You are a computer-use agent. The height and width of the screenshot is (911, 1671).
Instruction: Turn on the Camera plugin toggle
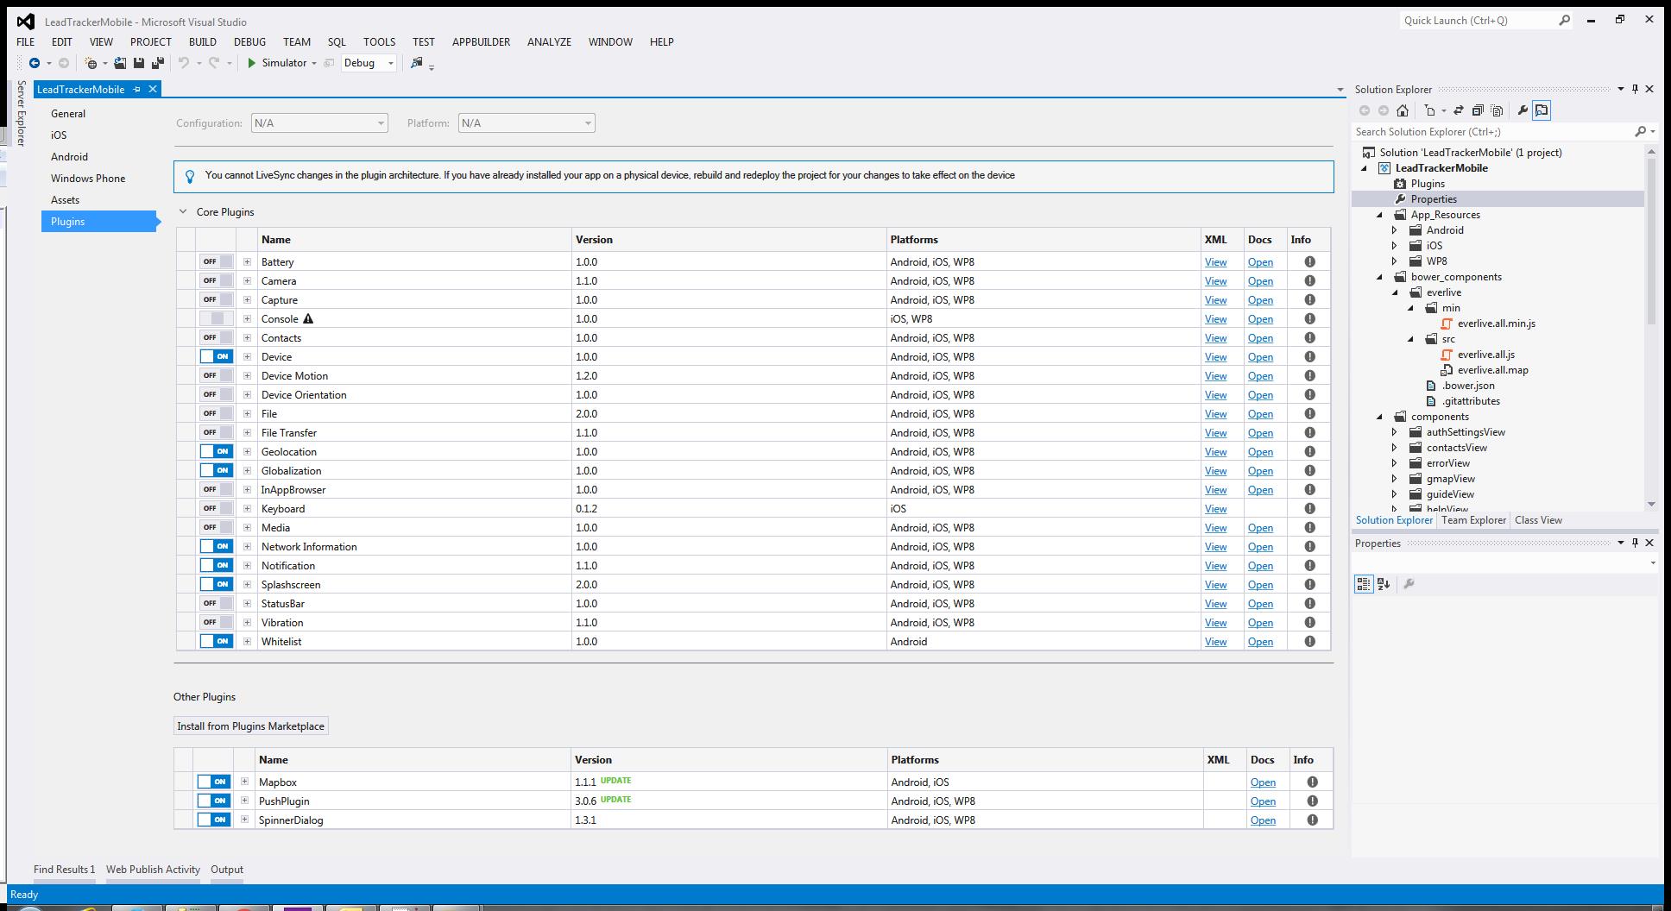[x=216, y=280]
